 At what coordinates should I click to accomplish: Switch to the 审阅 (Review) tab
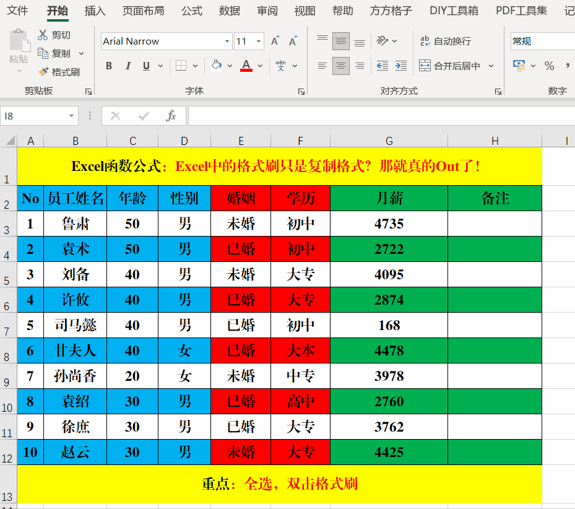point(267,11)
